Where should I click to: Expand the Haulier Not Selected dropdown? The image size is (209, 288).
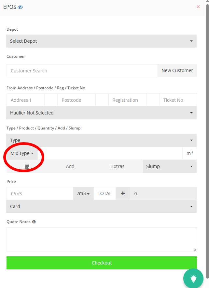pos(101,113)
